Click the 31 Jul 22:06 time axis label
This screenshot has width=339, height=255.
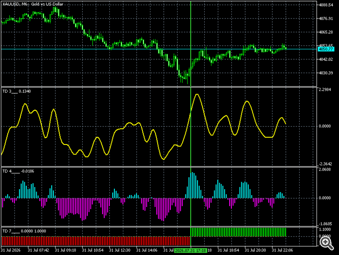coord(282,250)
